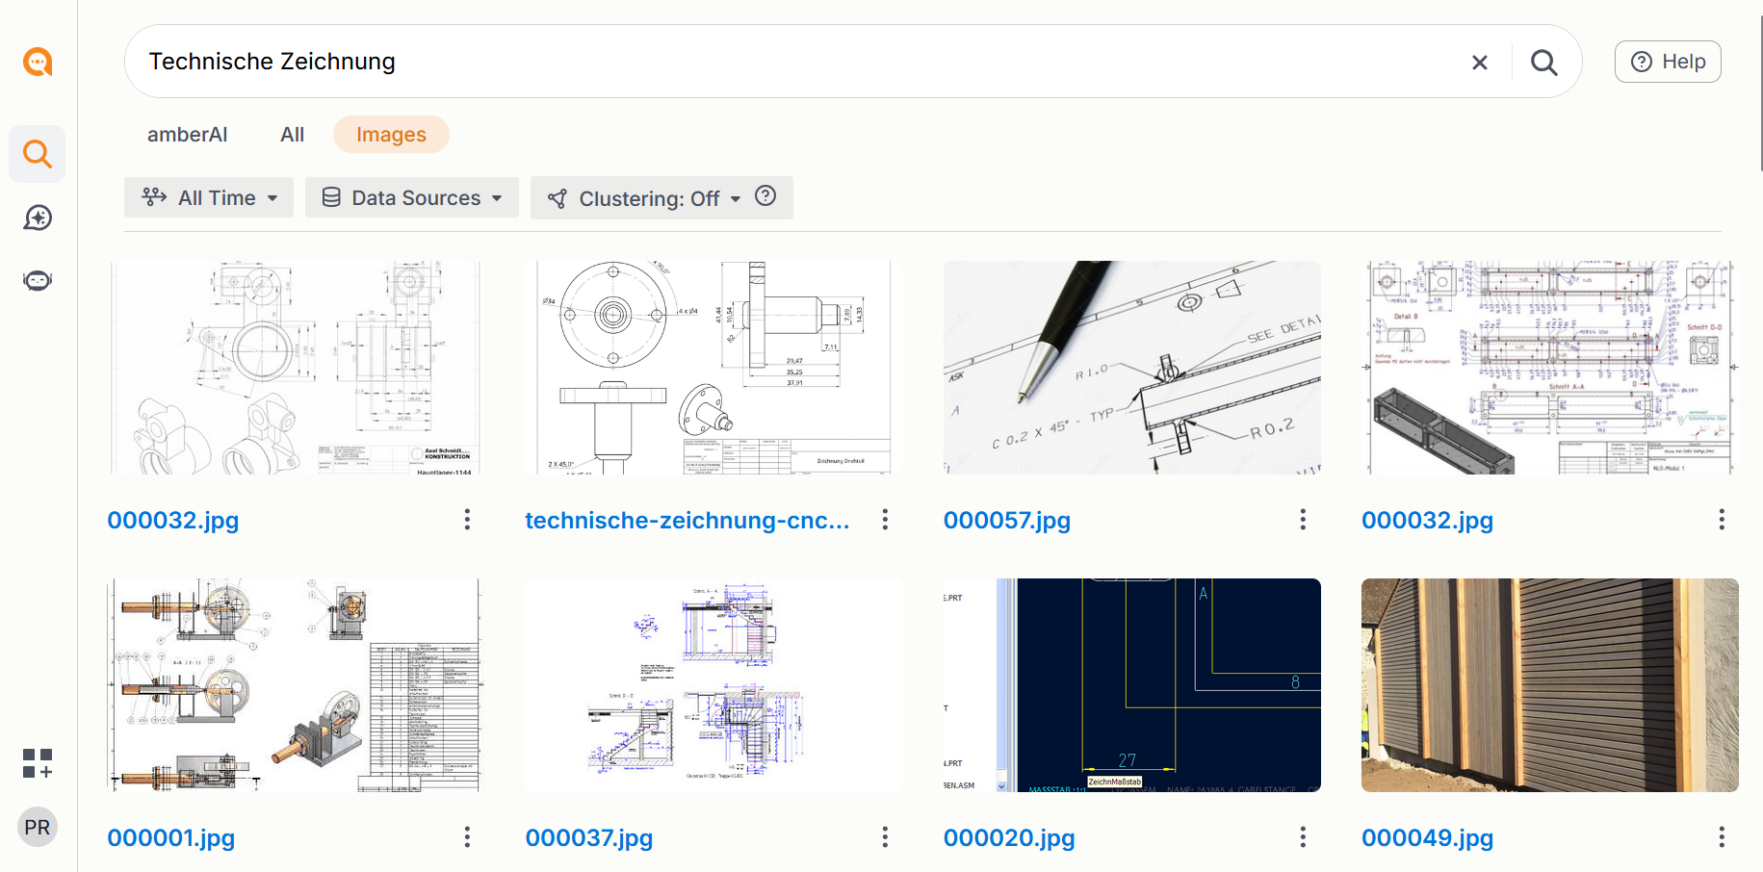Open the technische-zeichnung-cnc... file link
The image size is (1763, 872).
click(x=687, y=521)
